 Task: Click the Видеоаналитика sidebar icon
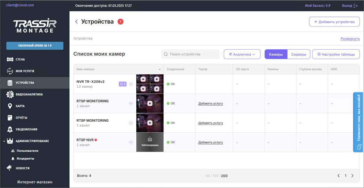point(10,94)
